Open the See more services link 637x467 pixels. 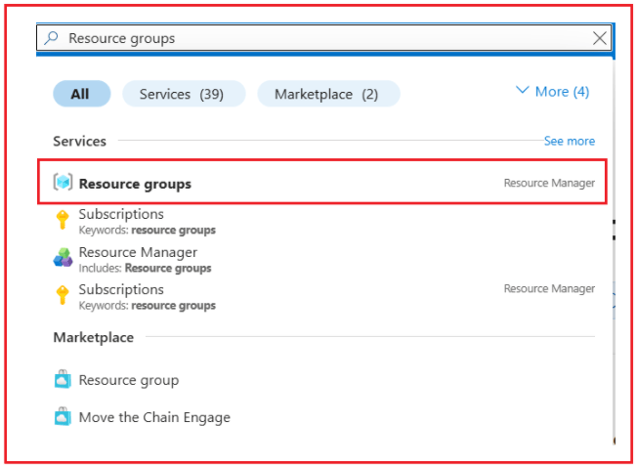click(570, 141)
